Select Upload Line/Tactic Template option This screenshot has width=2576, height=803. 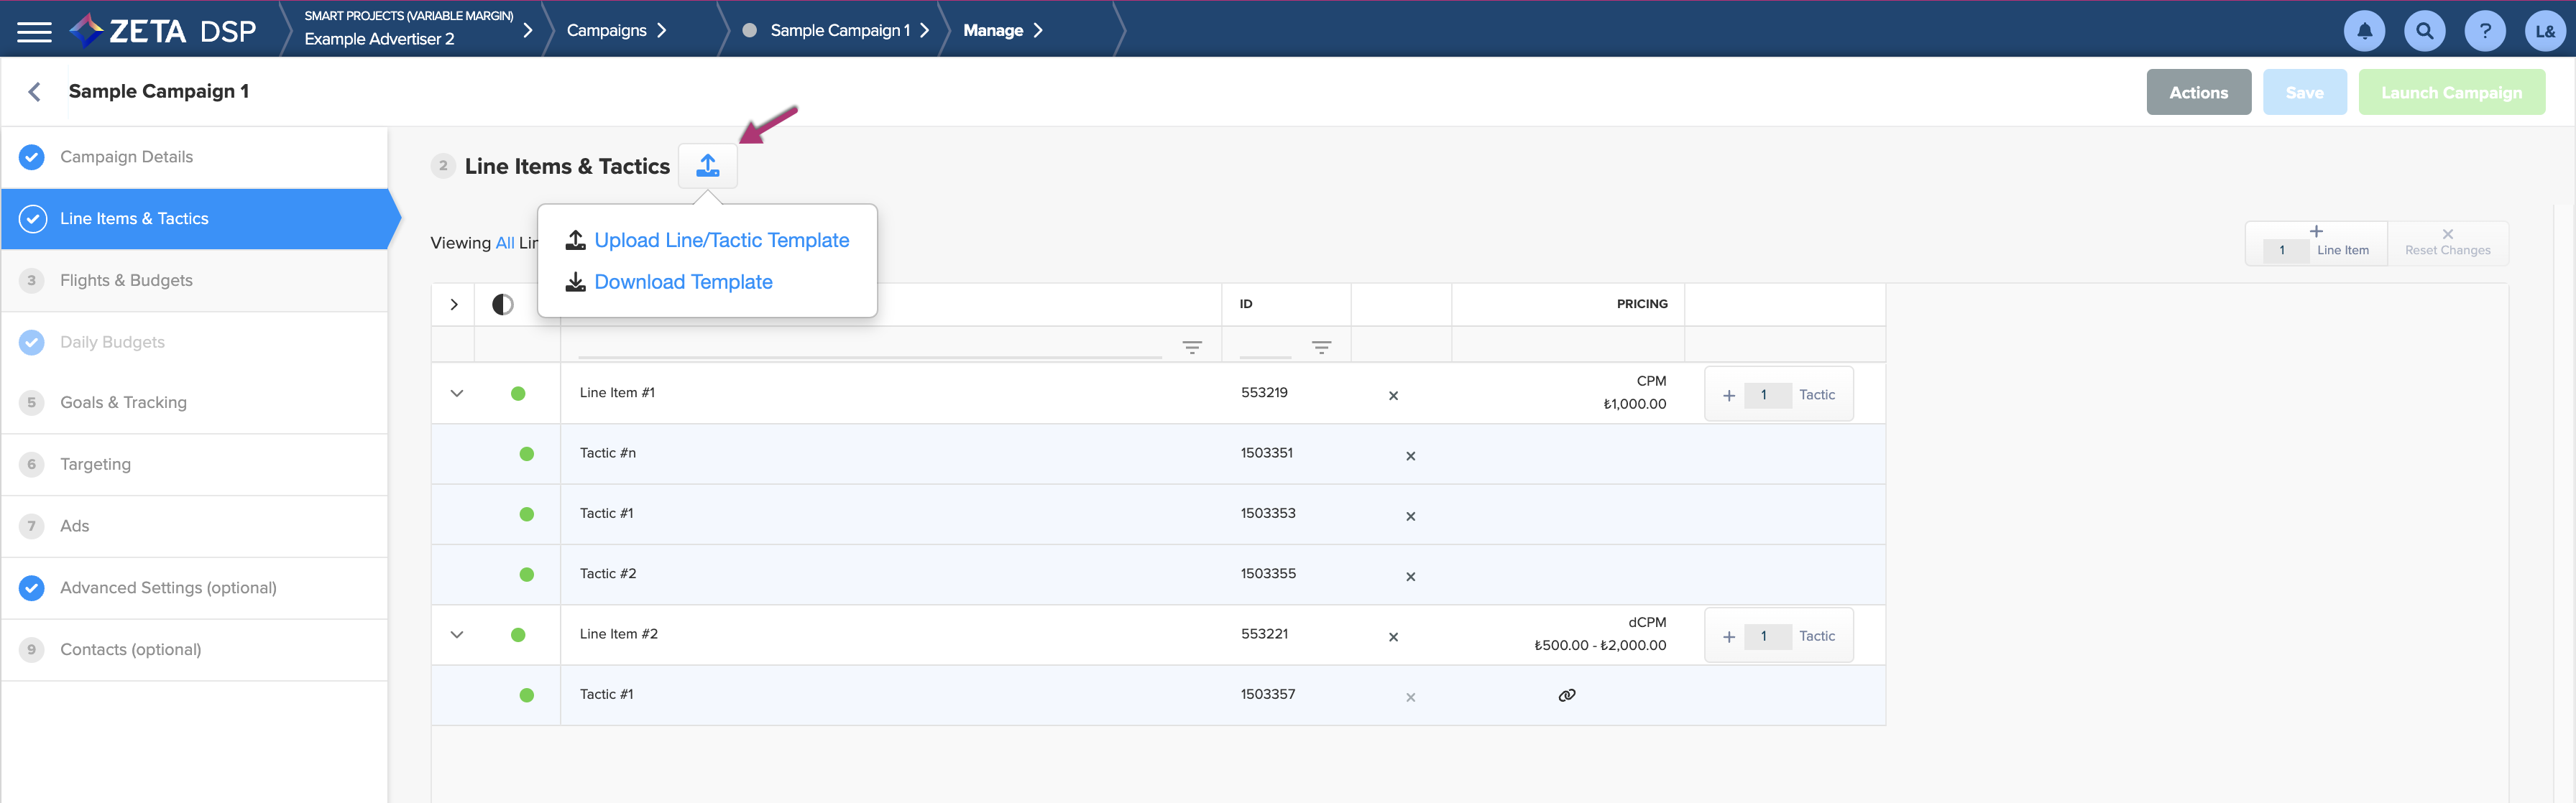pos(720,241)
